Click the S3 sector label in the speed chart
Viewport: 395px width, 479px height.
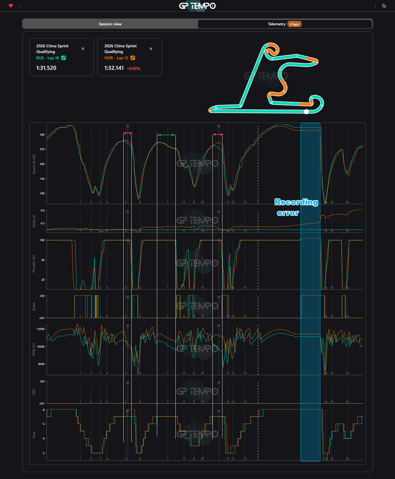point(219,126)
